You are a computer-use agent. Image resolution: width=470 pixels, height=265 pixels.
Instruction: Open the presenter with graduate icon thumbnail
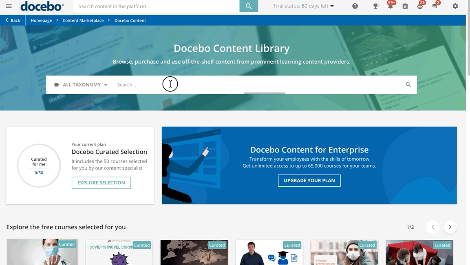pyautogui.click(x=269, y=252)
